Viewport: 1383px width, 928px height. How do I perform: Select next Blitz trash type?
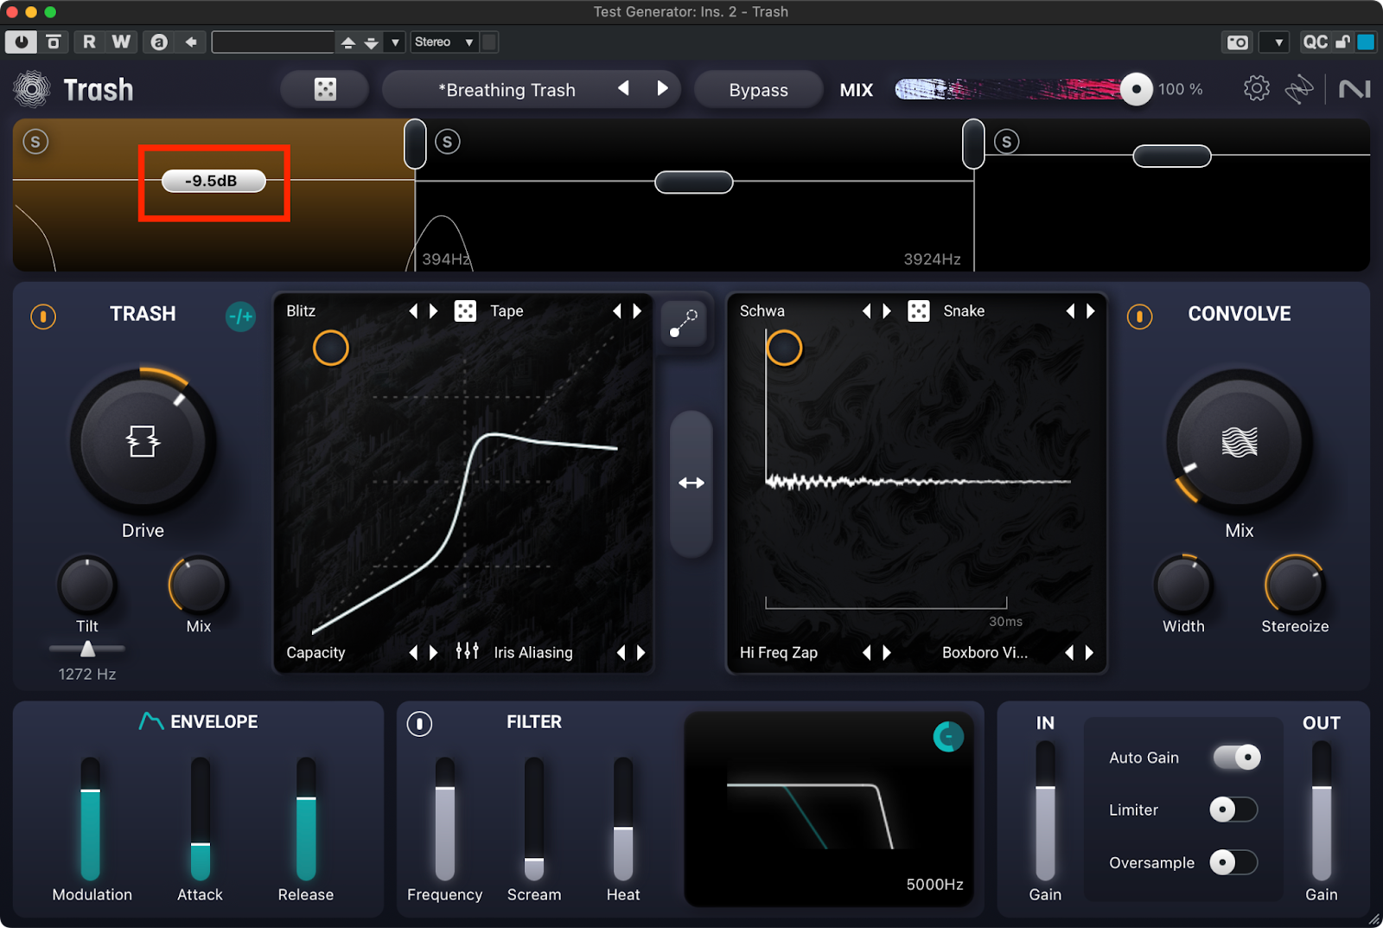point(434,311)
